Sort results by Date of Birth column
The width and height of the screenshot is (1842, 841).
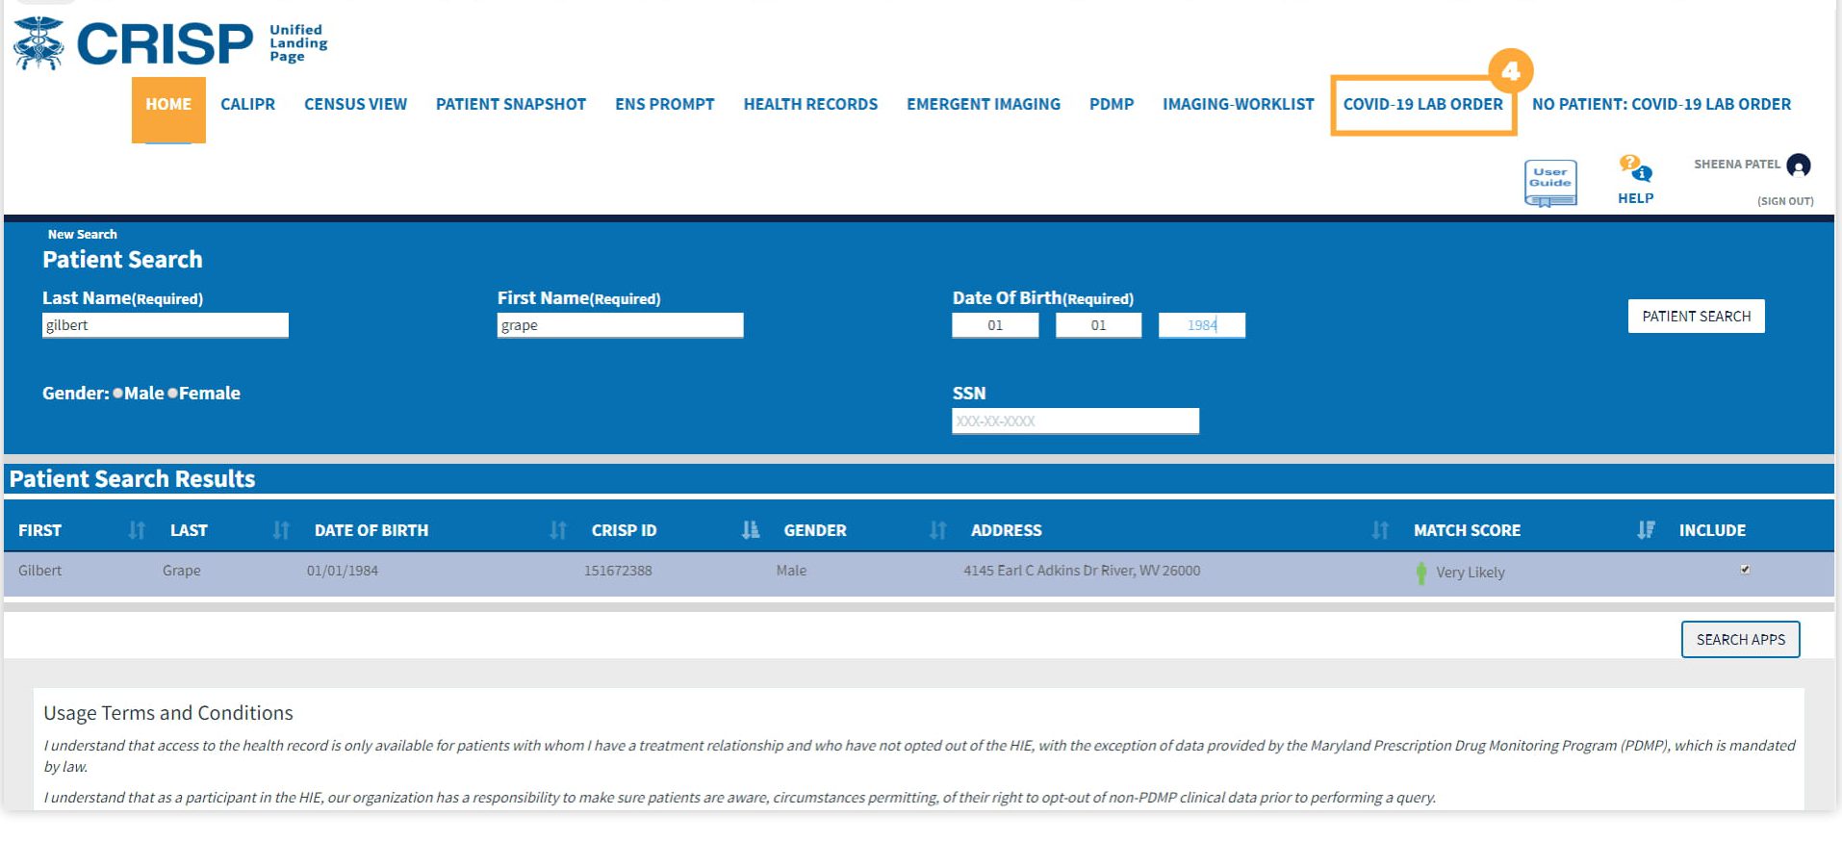pos(558,530)
